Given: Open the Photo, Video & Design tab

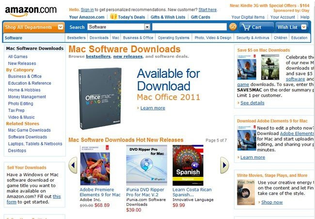Looking at the screenshot, I should click(213, 38).
